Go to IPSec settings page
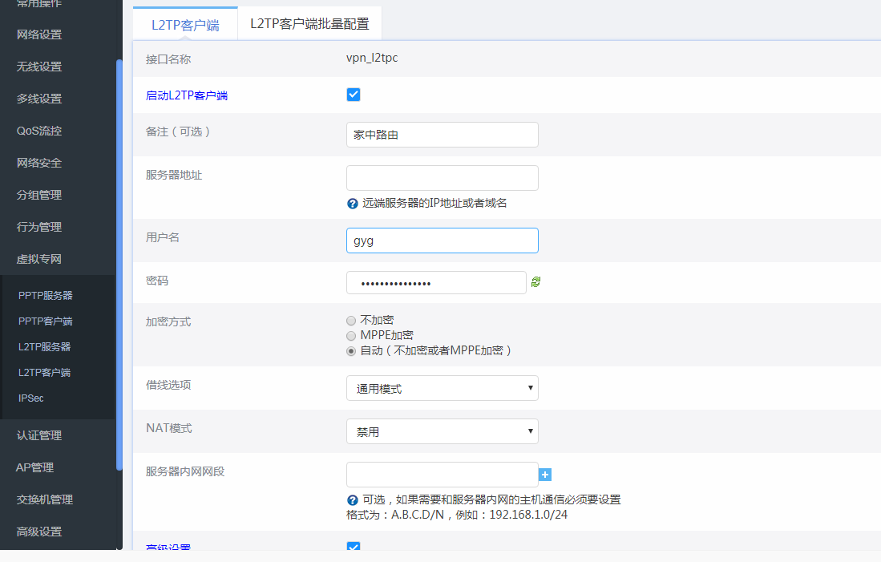 [31, 398]
